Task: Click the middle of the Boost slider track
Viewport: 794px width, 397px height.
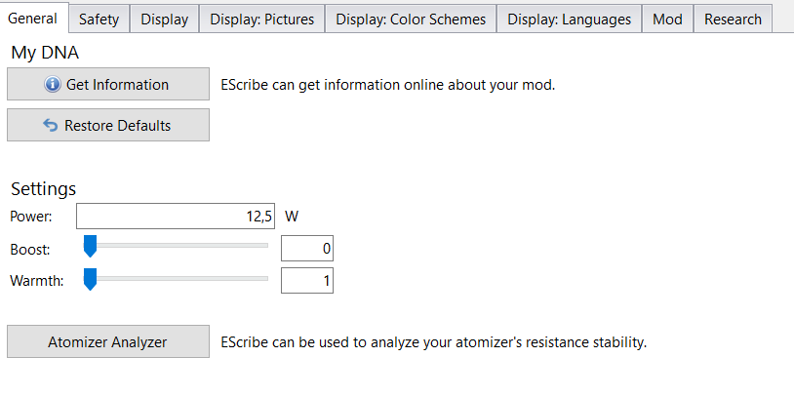Action: (x=178, y=246)
